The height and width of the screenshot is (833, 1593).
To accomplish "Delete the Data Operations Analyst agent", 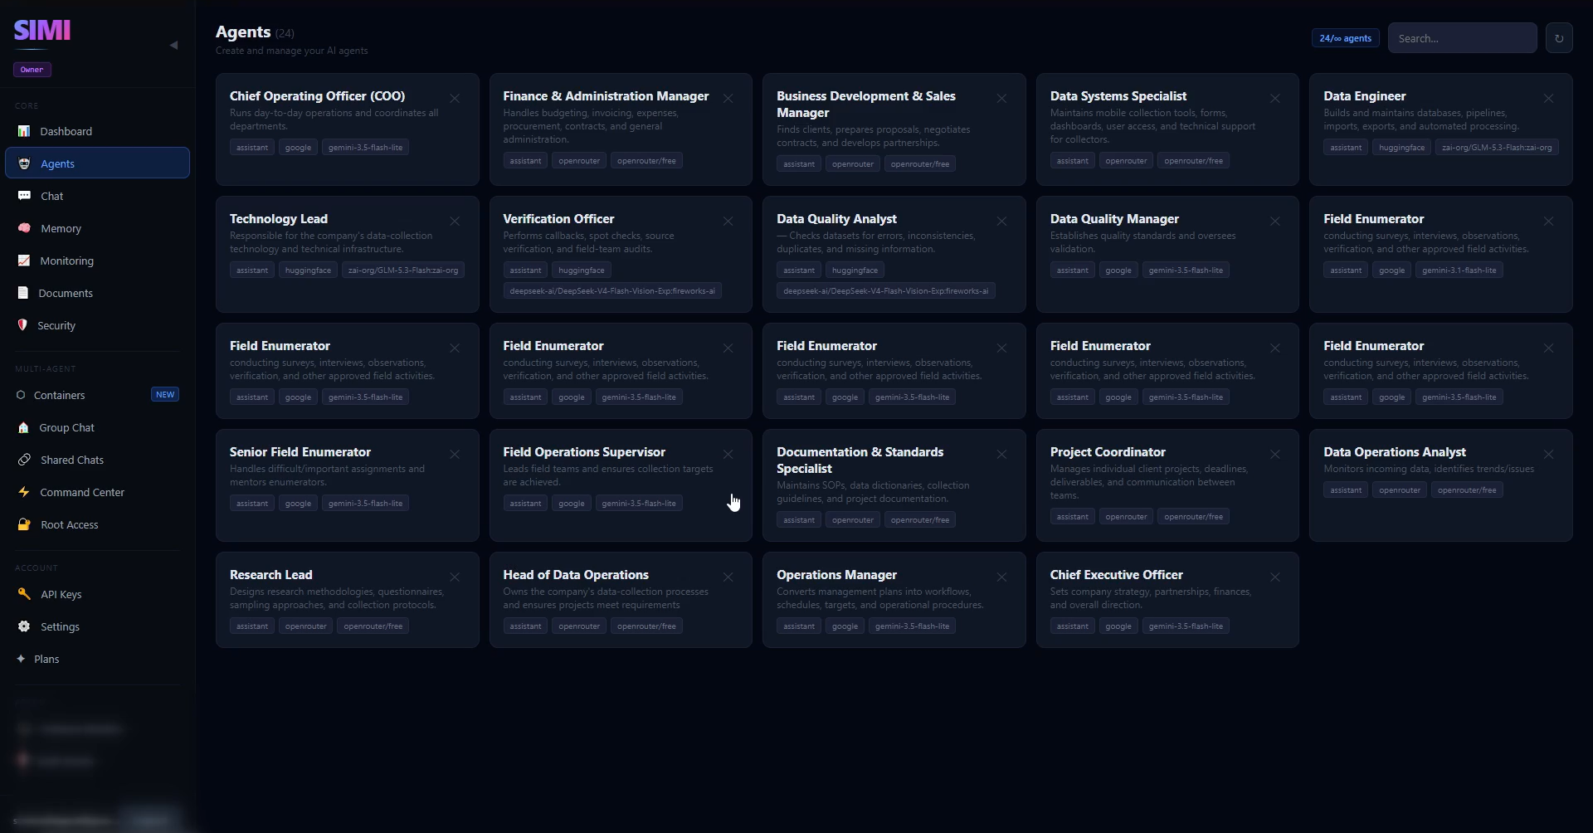I will click(1548, 455).
